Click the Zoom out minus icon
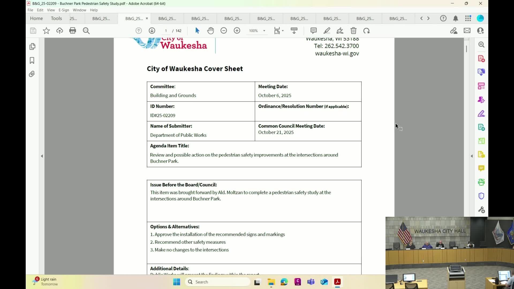This screenshot has width=514, height=289. point(224,31)
